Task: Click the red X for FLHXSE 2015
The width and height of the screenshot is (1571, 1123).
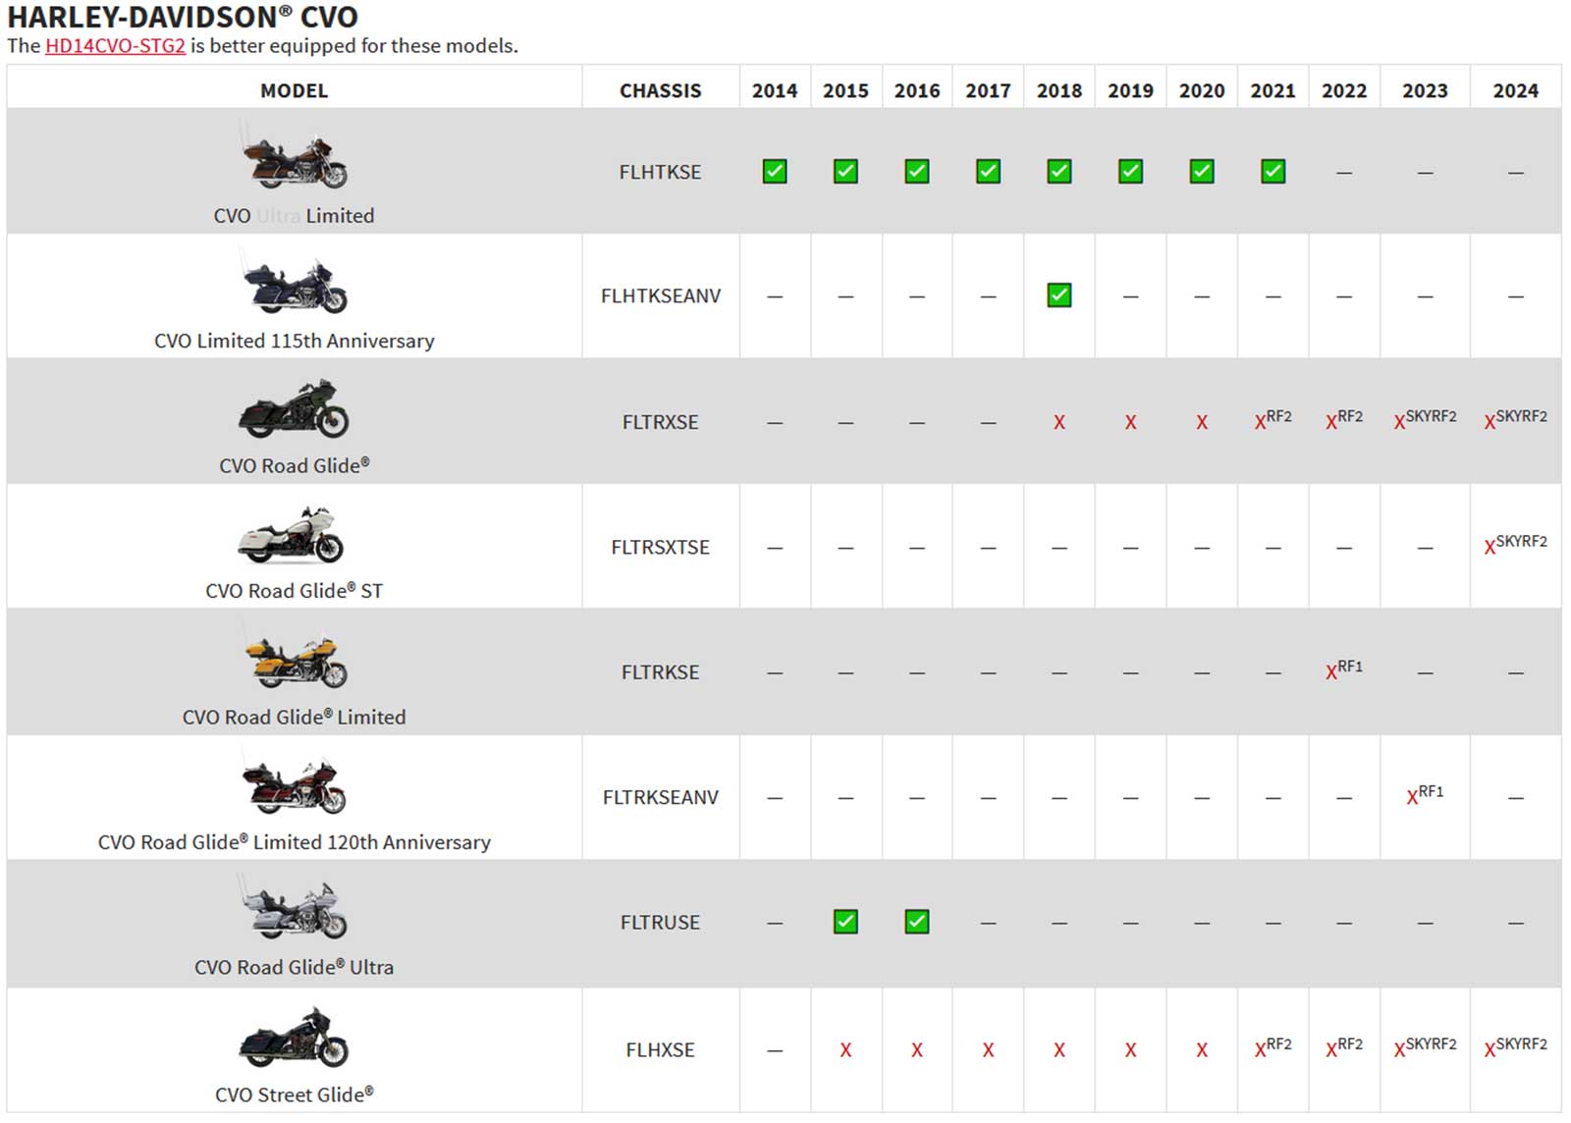Action: click(845, 1050)
